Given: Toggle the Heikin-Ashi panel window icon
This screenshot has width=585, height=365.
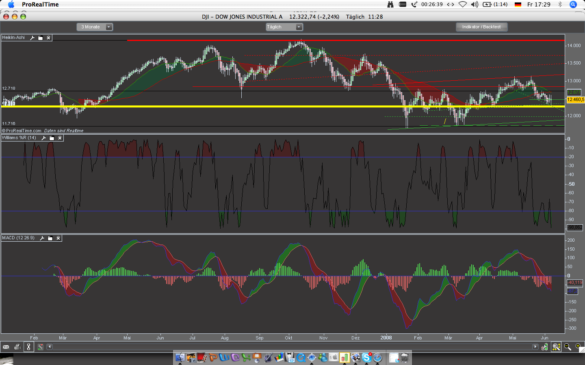Looking at the screenshot, I should click(40, 38).
